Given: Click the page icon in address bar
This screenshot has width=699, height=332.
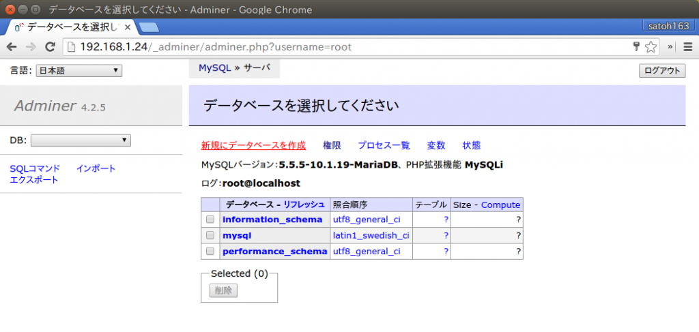Looking at the screenshot, I should click(x=71, y=47).
